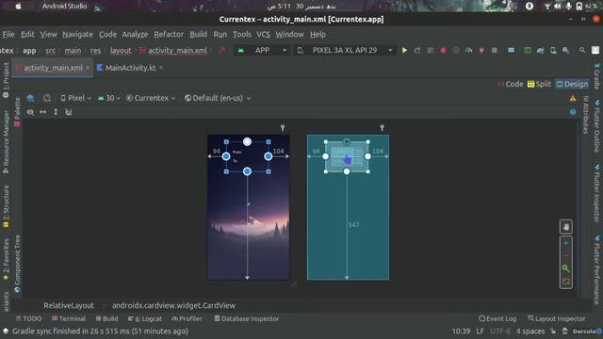Toggle orientation for preview icon
Screen dimensions: 603x339
[x=46, y=98]
